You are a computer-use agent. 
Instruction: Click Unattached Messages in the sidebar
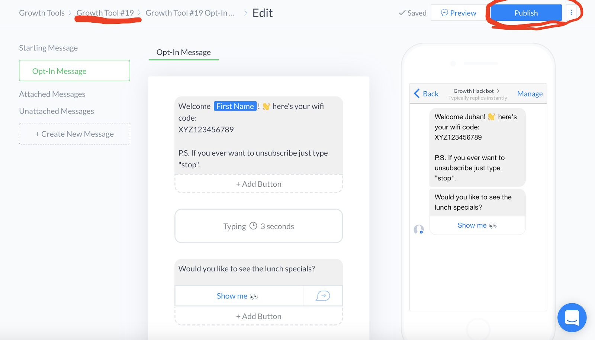(x=56, y=111)
